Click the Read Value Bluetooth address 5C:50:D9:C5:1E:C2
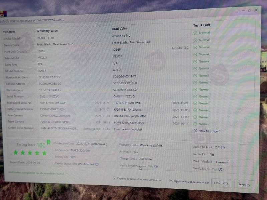Image resolution: width=267 pixels, height=200 pixels. 124,77
